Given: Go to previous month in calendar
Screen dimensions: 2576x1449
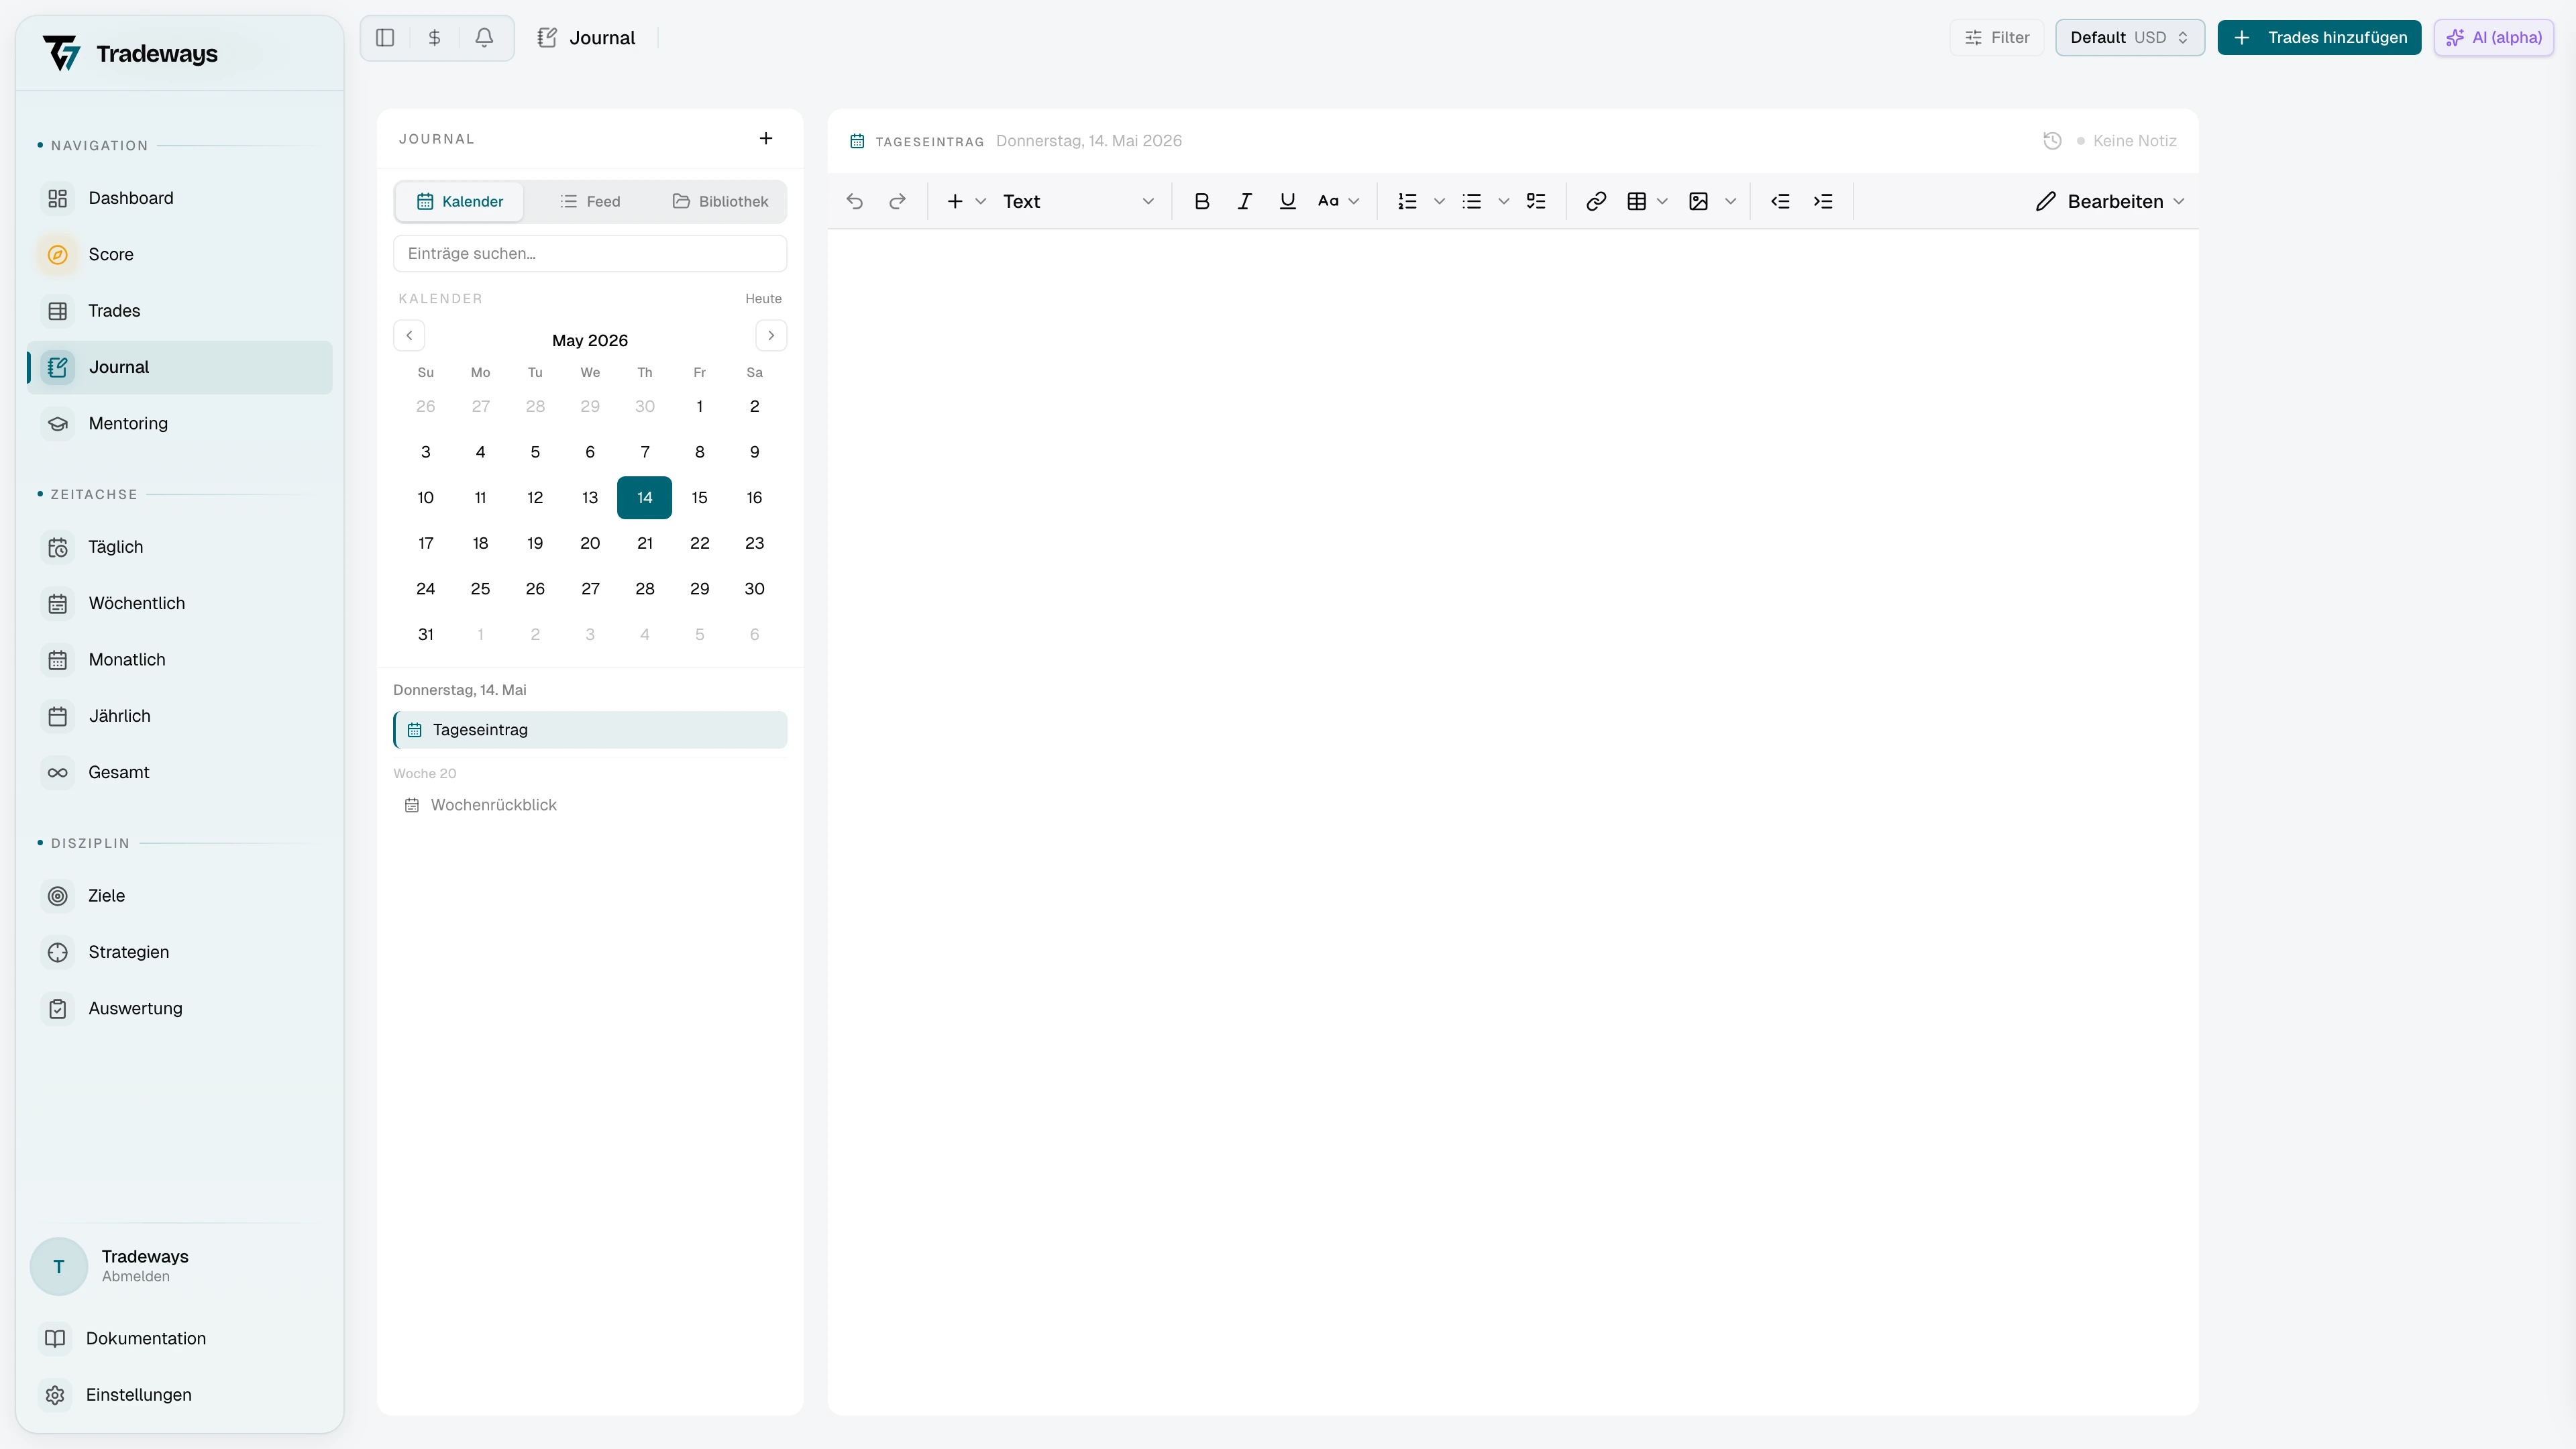Looking at the screenshot, I should click(x=409, y=335).
